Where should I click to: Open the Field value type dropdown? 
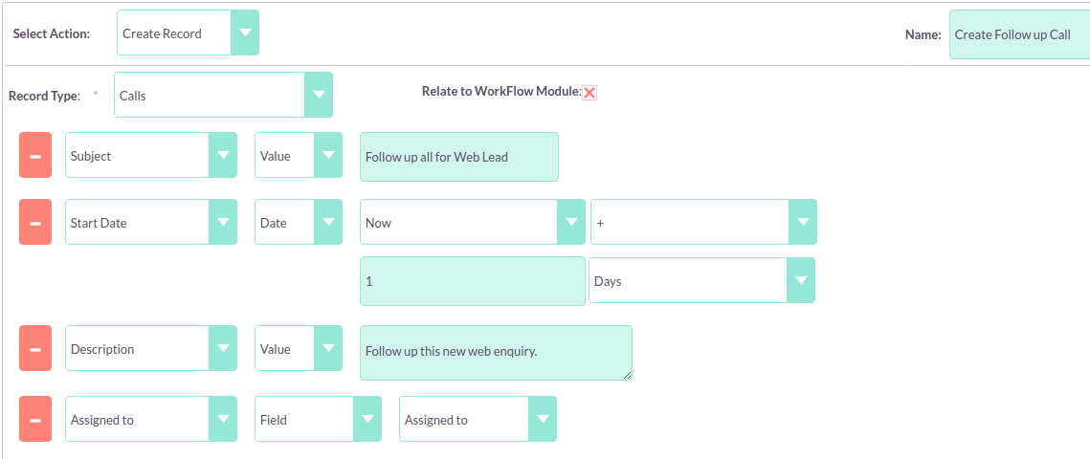[x=319, y=420]
